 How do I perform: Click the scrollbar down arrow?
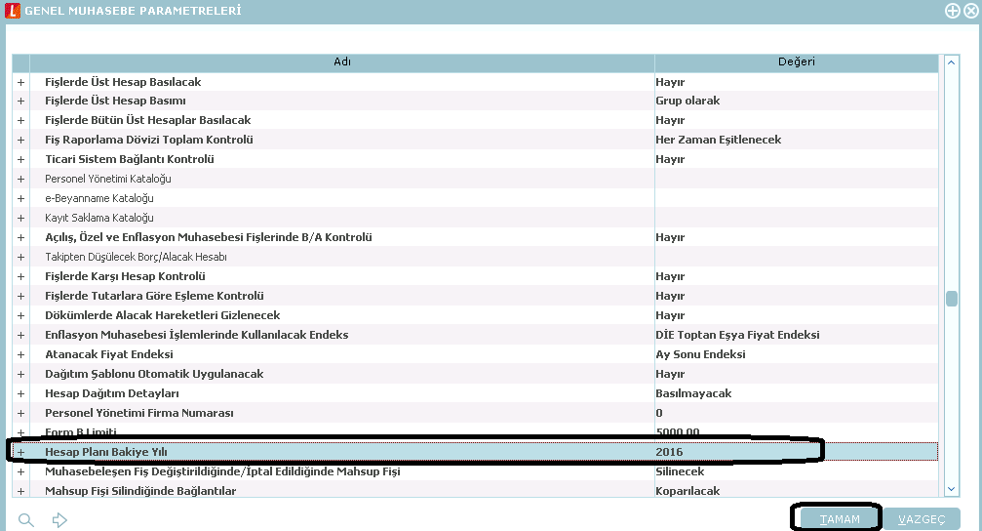tap(952, 489)
